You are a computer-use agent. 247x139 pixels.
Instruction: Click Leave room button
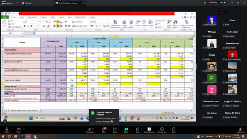pyautogui.click(x=241, y=130)
